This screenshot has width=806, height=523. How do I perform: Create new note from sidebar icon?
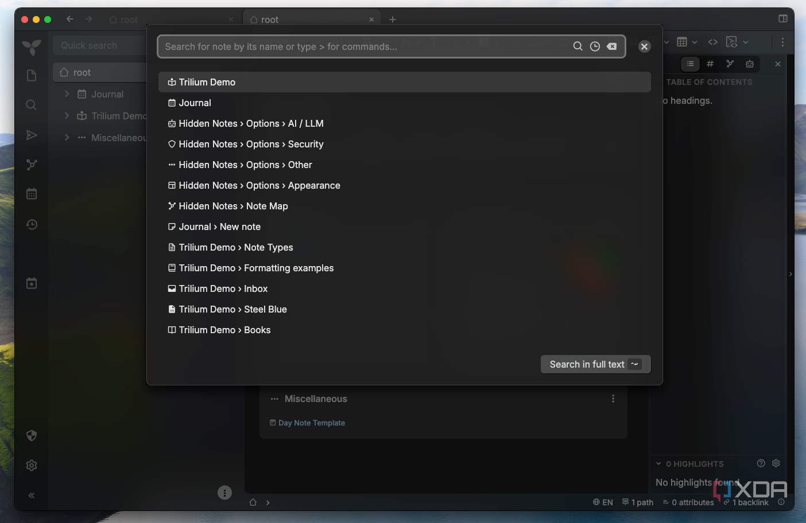[x=32, y=76]
